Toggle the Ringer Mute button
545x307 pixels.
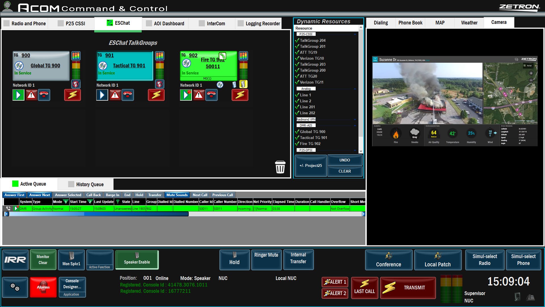pyautogui.click(x=266, y=259)
